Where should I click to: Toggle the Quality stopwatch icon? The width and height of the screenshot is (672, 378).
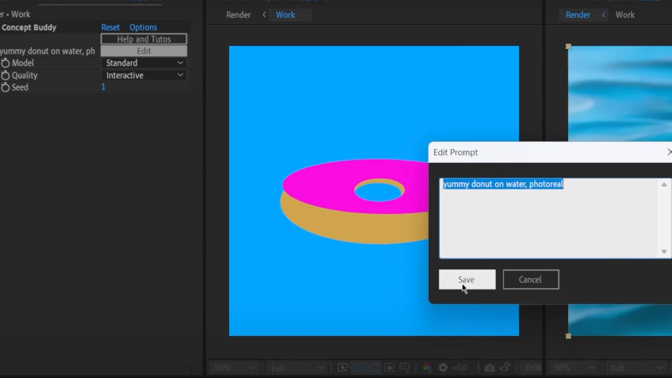pyautogui.click(x=5, y=76)
